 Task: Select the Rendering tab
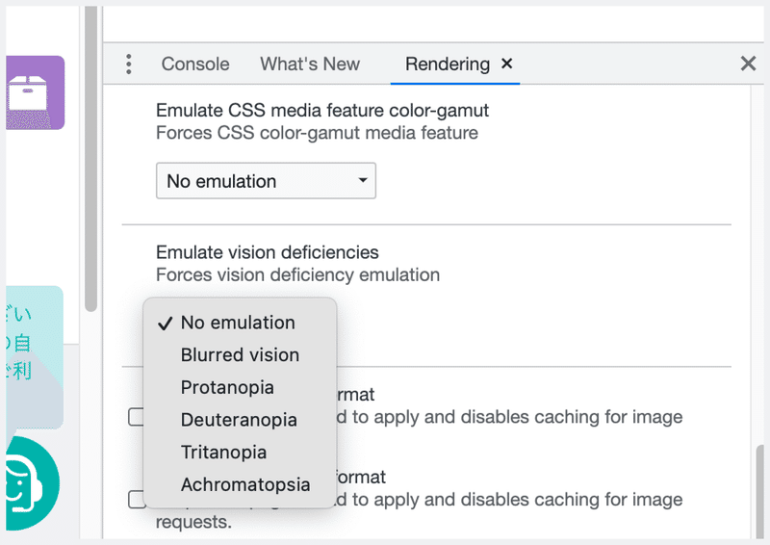[x=447, y=65]
